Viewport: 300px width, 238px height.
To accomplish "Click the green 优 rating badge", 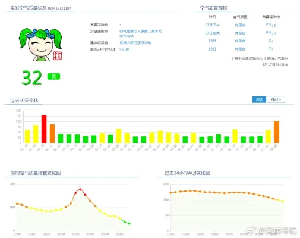I will tap(53, 76).
